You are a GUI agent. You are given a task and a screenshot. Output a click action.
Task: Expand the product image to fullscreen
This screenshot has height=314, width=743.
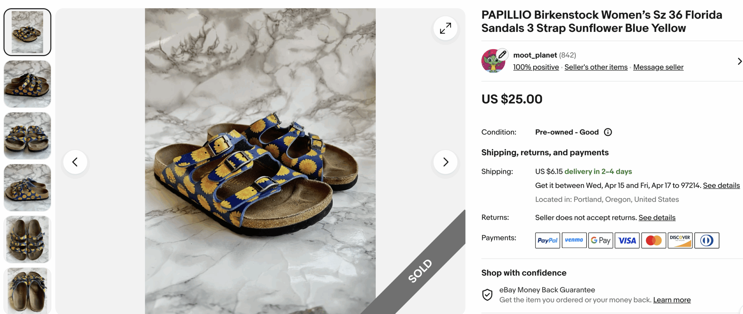(x=445, y=28)
